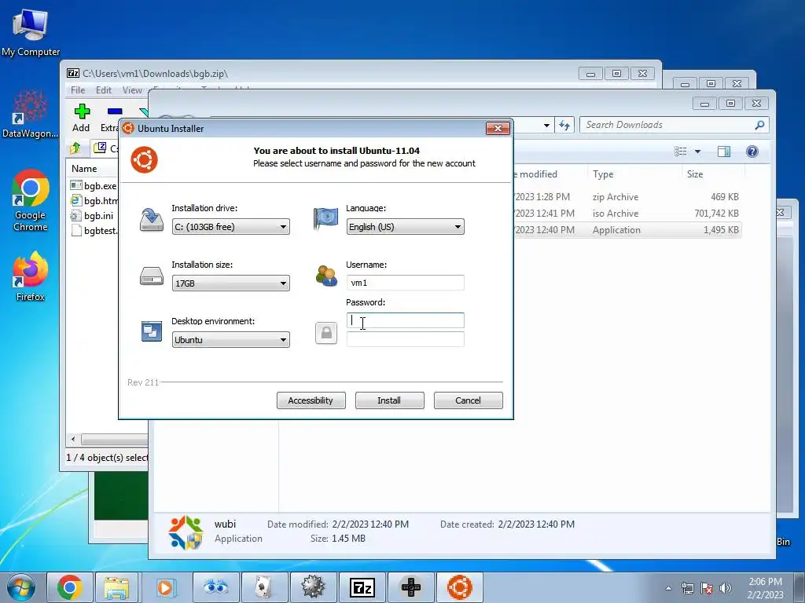
Task: Select bgb.exe in 7-Zip file list
Action: [x=94, y=185]
